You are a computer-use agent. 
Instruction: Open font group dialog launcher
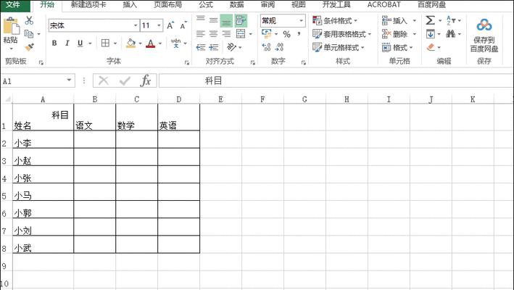pyautogui.click(x=187, y=62)
